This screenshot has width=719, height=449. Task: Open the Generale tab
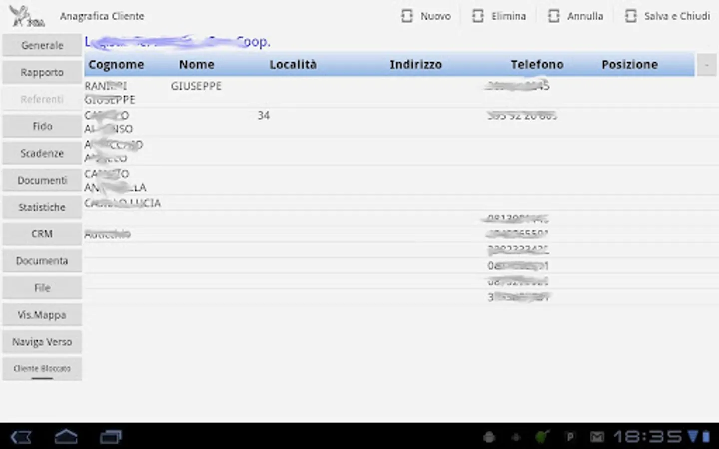click(42, 45)
